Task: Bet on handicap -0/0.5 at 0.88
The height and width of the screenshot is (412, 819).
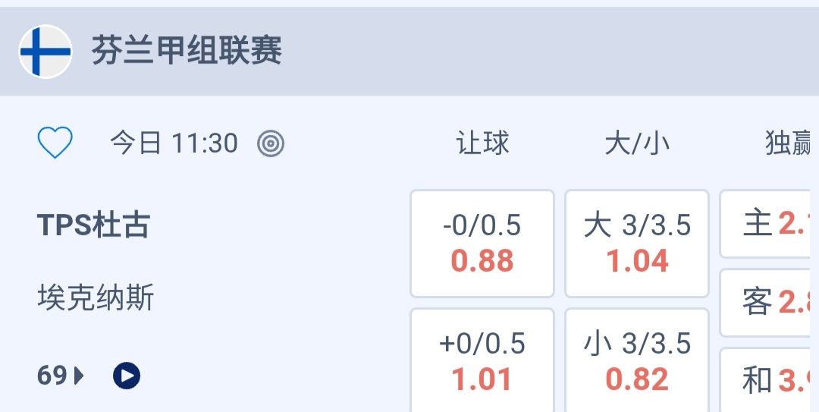Action: pos(482,244)
